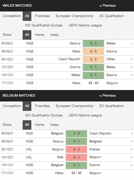Screen dimensions: 134x180
Task: Filter Belgium matches by UEFA Nations League
Action: coord(85,115)
